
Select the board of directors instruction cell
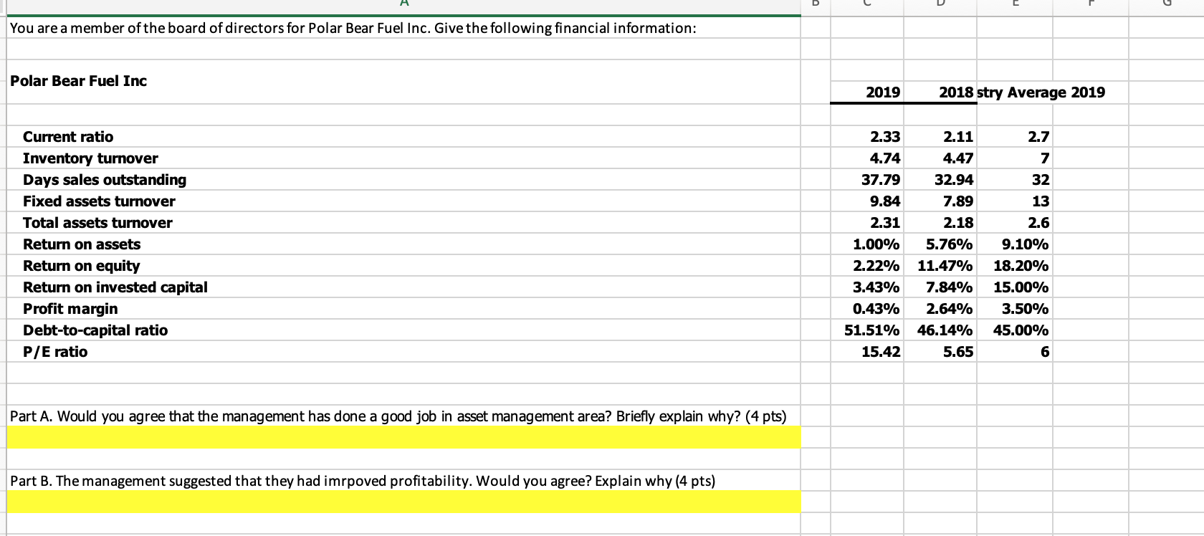[x=403, y=28]
